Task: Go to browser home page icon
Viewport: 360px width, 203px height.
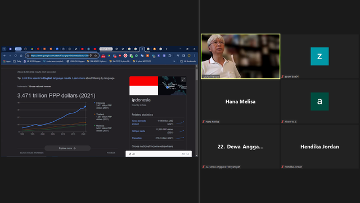Action: pyautogui.click(x=21, y=55)
